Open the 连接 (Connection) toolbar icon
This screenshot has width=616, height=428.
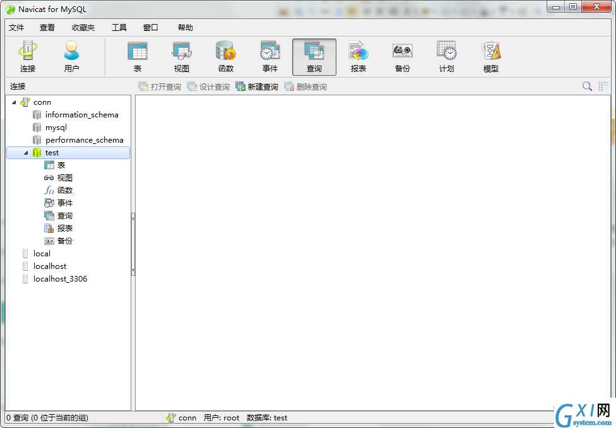(x=28, y=57)
